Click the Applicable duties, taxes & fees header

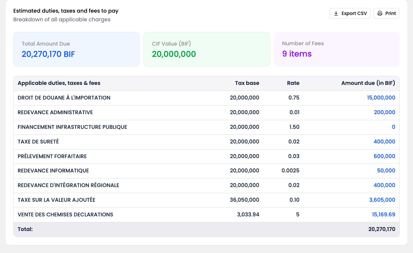(x=59, y=83)
